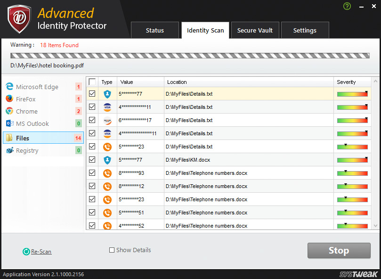Uncheck checkbox for value 8*********12
Image resolution: width=381 pixels, height=279 pixels.
pos(92,186)
